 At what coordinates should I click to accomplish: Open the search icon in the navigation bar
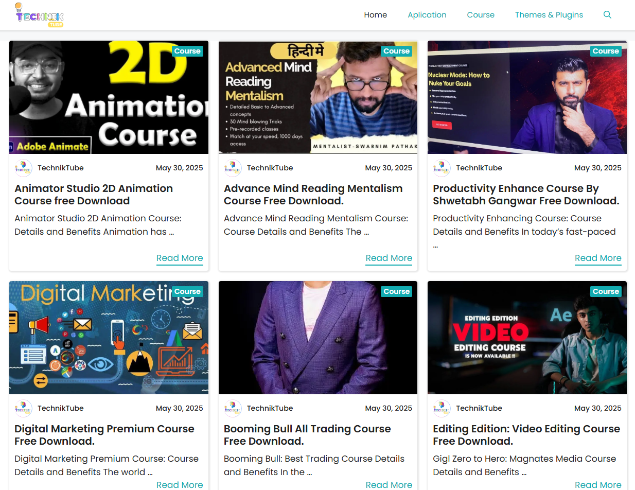(607, 15)
